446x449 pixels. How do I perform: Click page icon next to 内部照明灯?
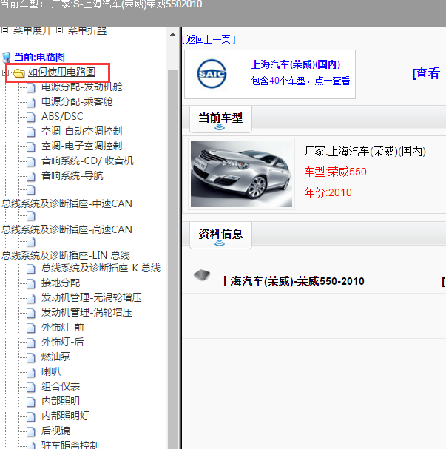31,417
